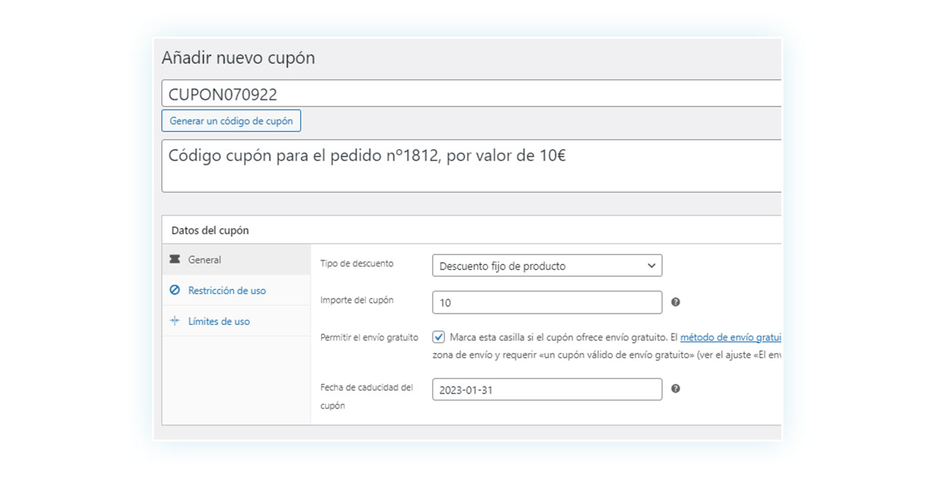Screen dimensions: 931x484
Task: Click the Permitir el envío gratuito label
Action: click(369, 337)
